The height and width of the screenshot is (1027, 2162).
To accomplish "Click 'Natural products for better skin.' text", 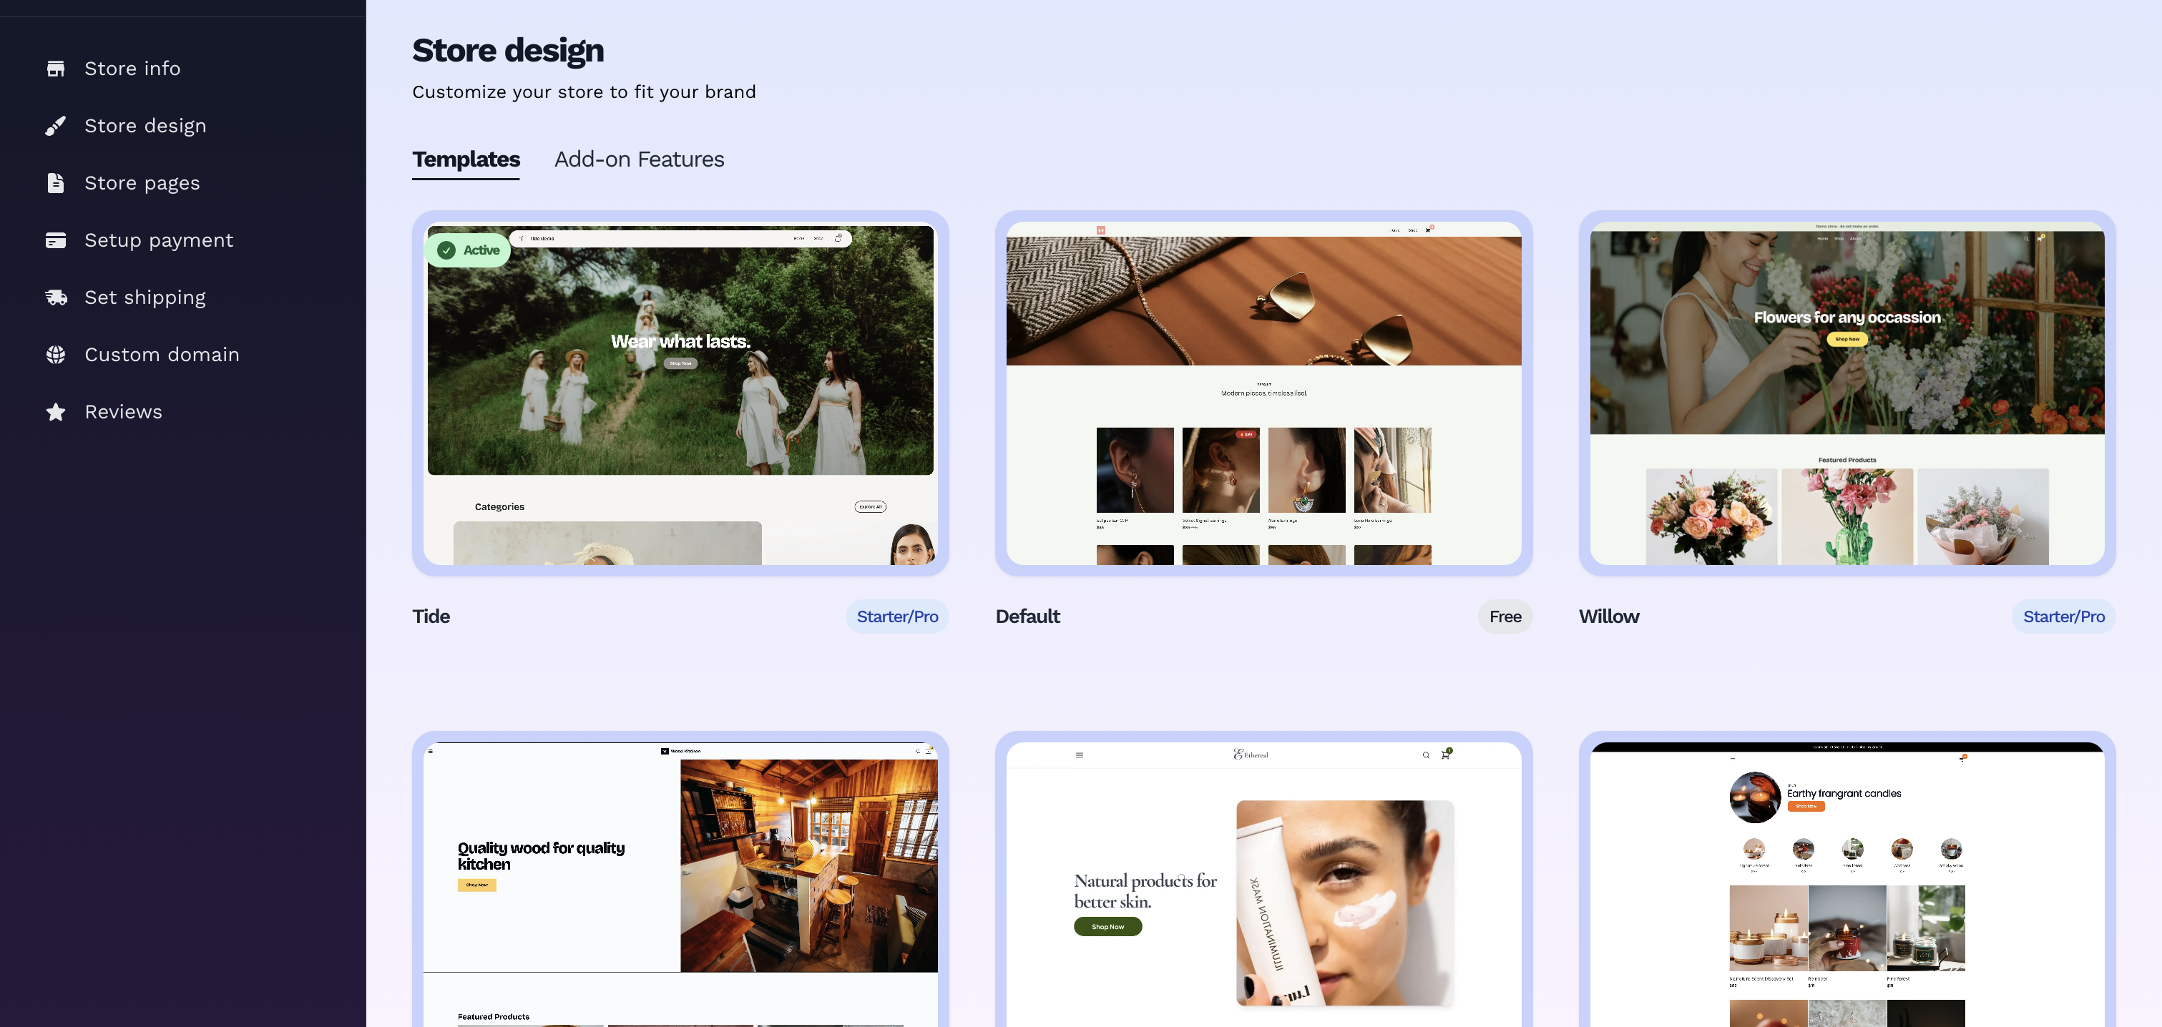I will tap(1145, 890).
